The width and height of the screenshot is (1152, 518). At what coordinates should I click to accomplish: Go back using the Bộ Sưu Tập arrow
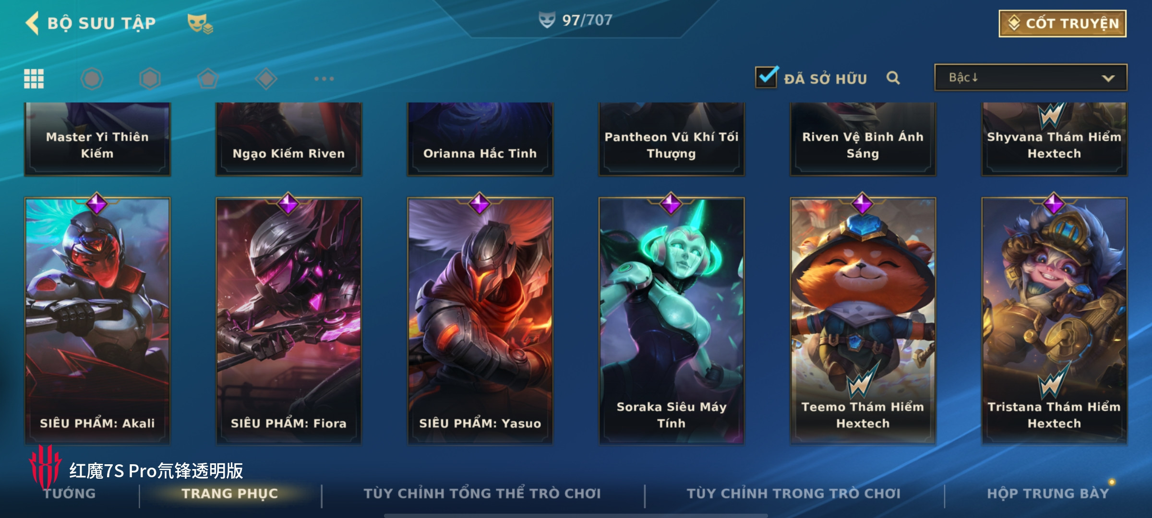[32, 23]
